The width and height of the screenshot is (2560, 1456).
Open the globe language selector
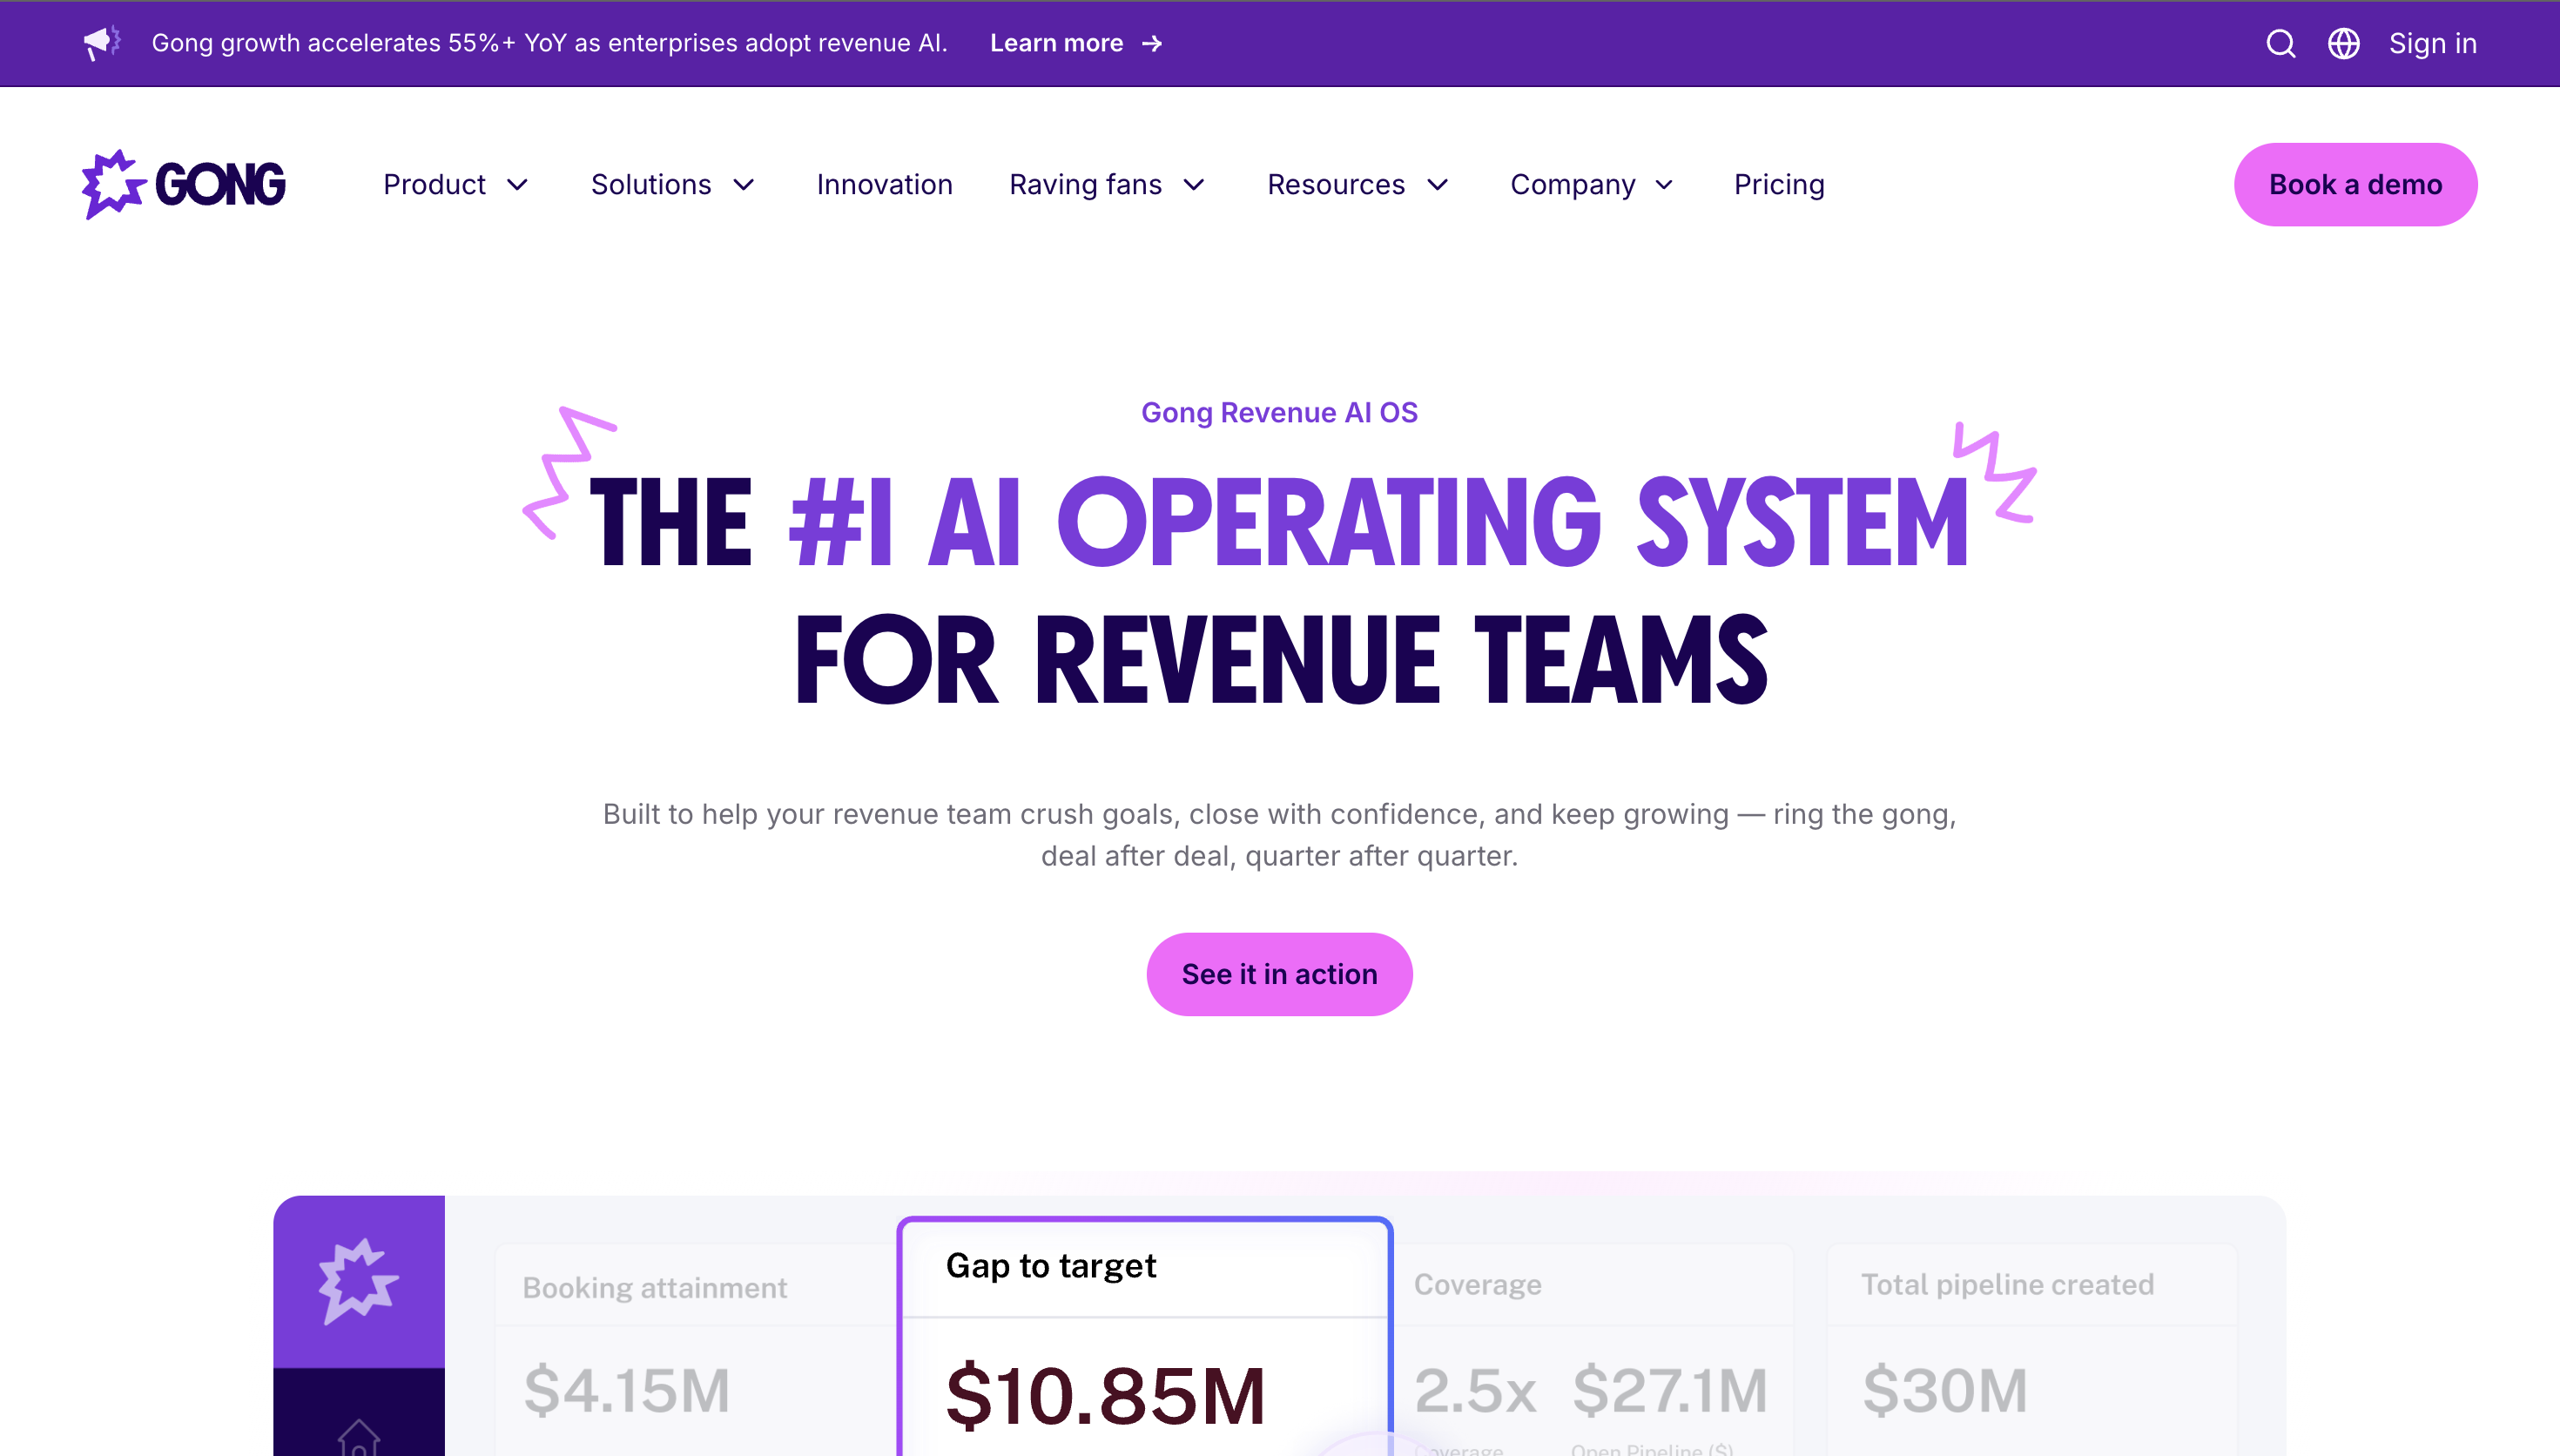(2343, 44)
